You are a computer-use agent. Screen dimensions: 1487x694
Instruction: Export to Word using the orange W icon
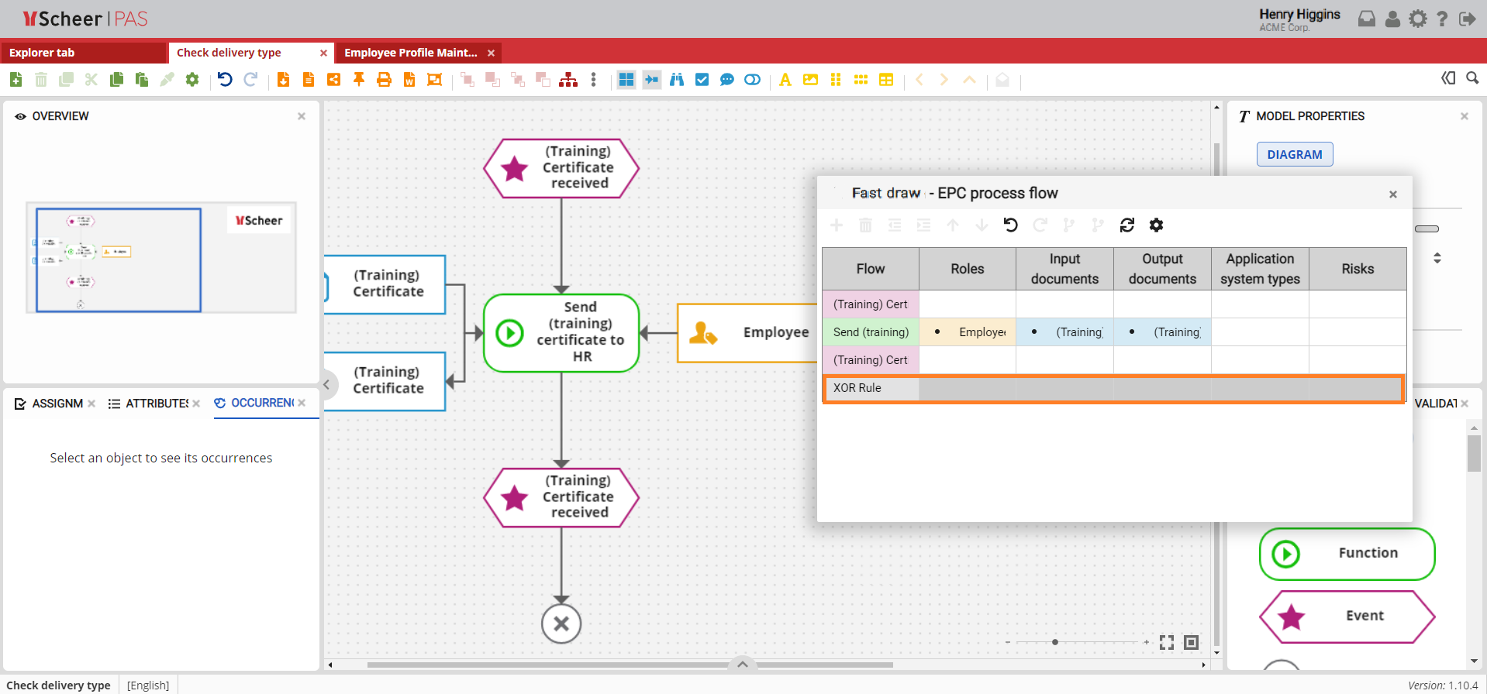[409, 80]
